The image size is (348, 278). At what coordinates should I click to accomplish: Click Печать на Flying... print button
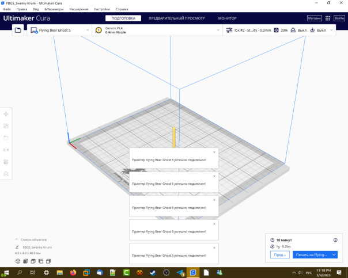coord(311,255)
